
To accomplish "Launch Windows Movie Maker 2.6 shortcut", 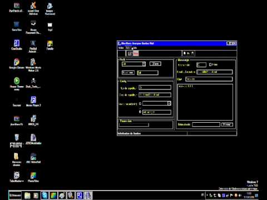I will pos(33,65).
